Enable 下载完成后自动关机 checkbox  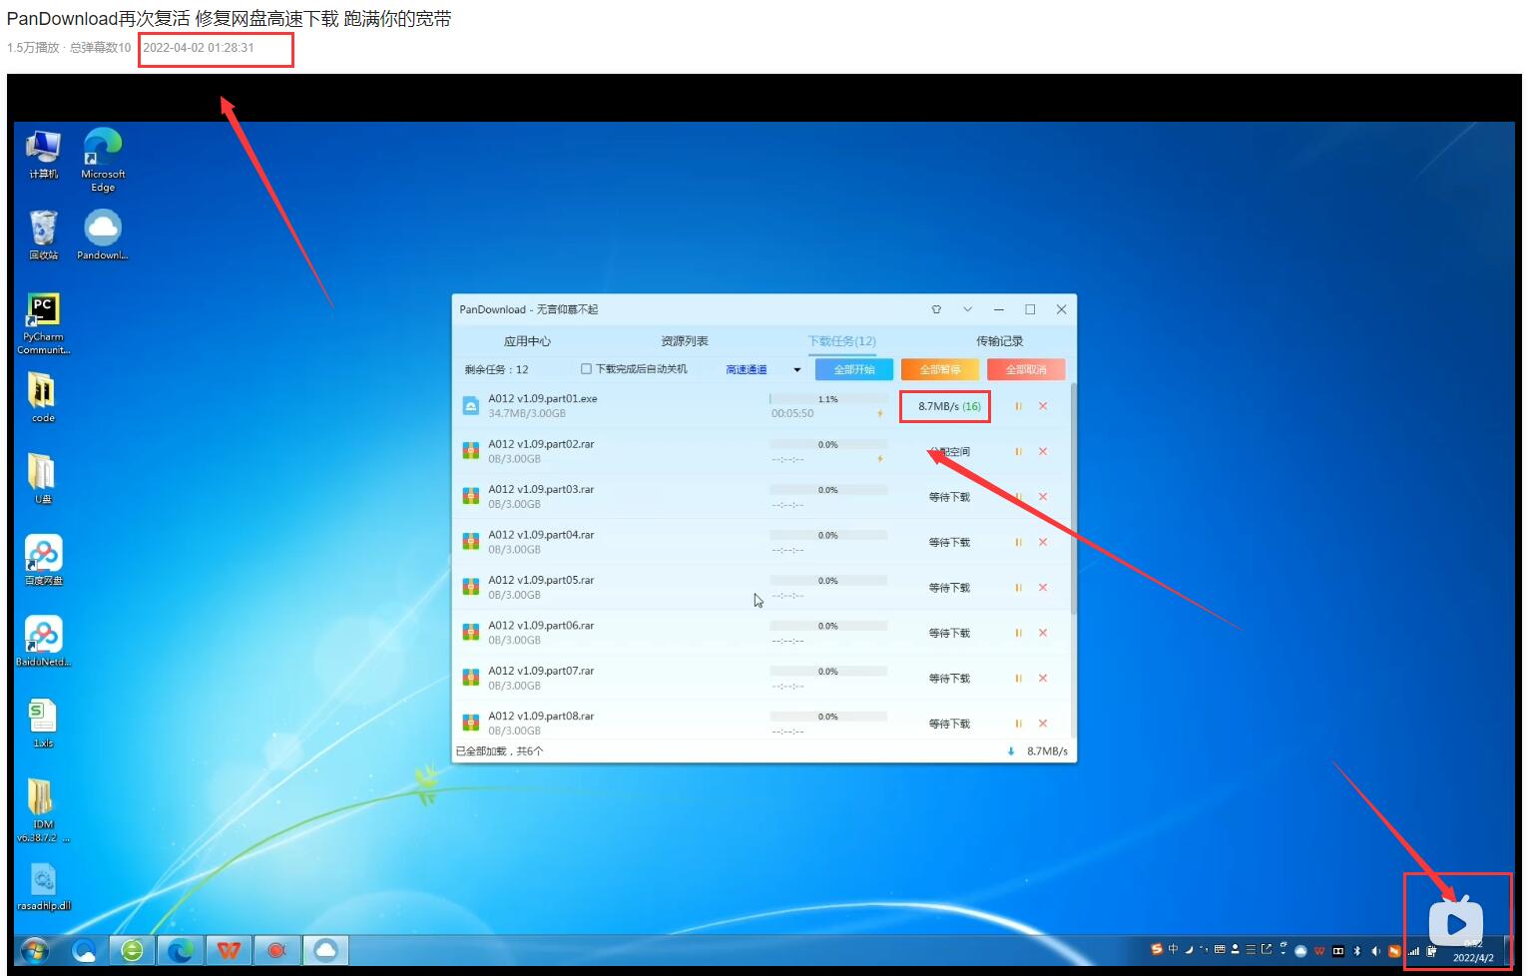point(587,369)
